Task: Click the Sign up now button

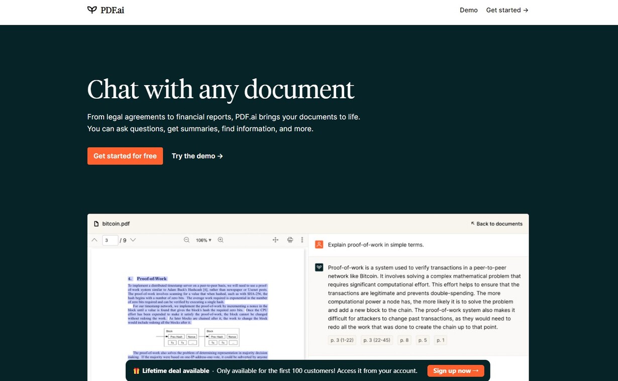Action: click(456, 371)
